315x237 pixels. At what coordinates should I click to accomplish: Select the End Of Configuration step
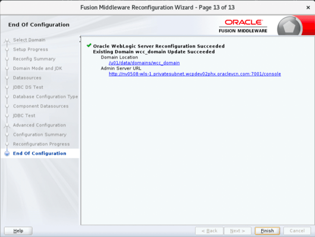[x=40, y=153]
